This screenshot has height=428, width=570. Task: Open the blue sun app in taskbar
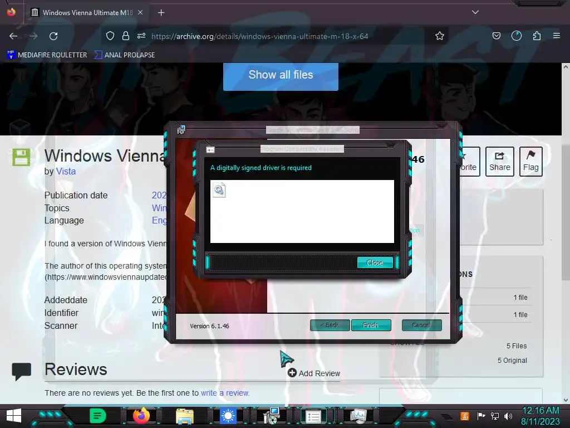coord(228,416)
